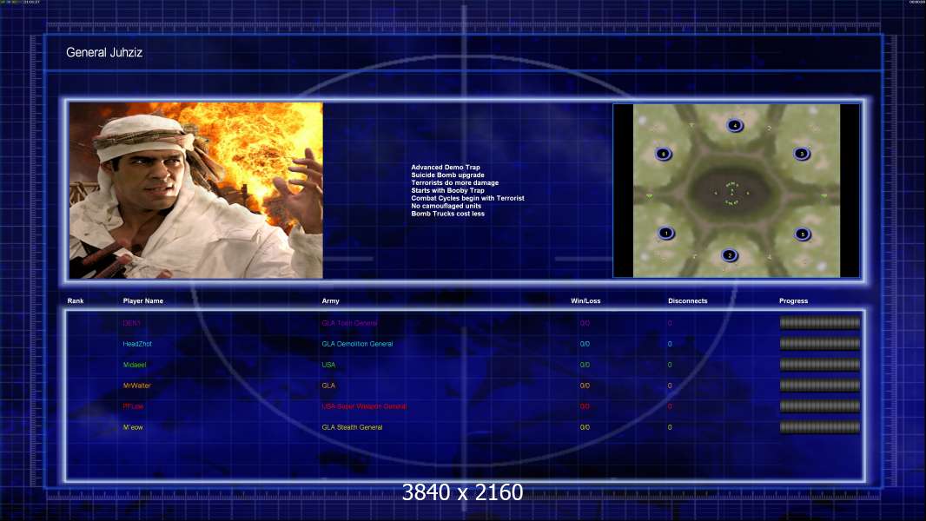
Task: Click the Suicide Bomb upgrade line
Action: tap(447, 175)
